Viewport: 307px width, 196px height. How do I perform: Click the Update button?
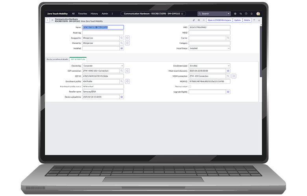(237, 20)
